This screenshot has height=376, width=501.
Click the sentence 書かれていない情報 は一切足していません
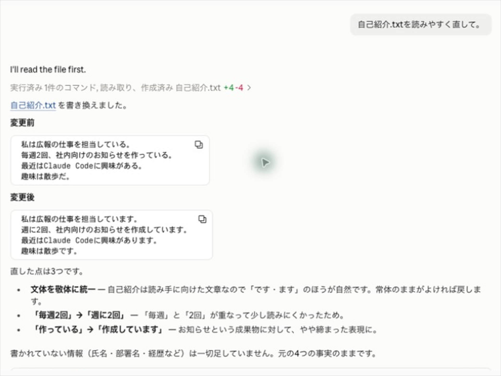coord(142,354)
